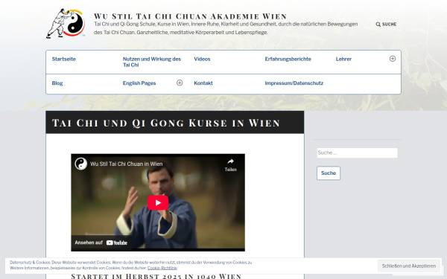This screenshot has width=447, height=279.
Task: Open Impressum/Datenschutz menu item
Action: point(294,83)
